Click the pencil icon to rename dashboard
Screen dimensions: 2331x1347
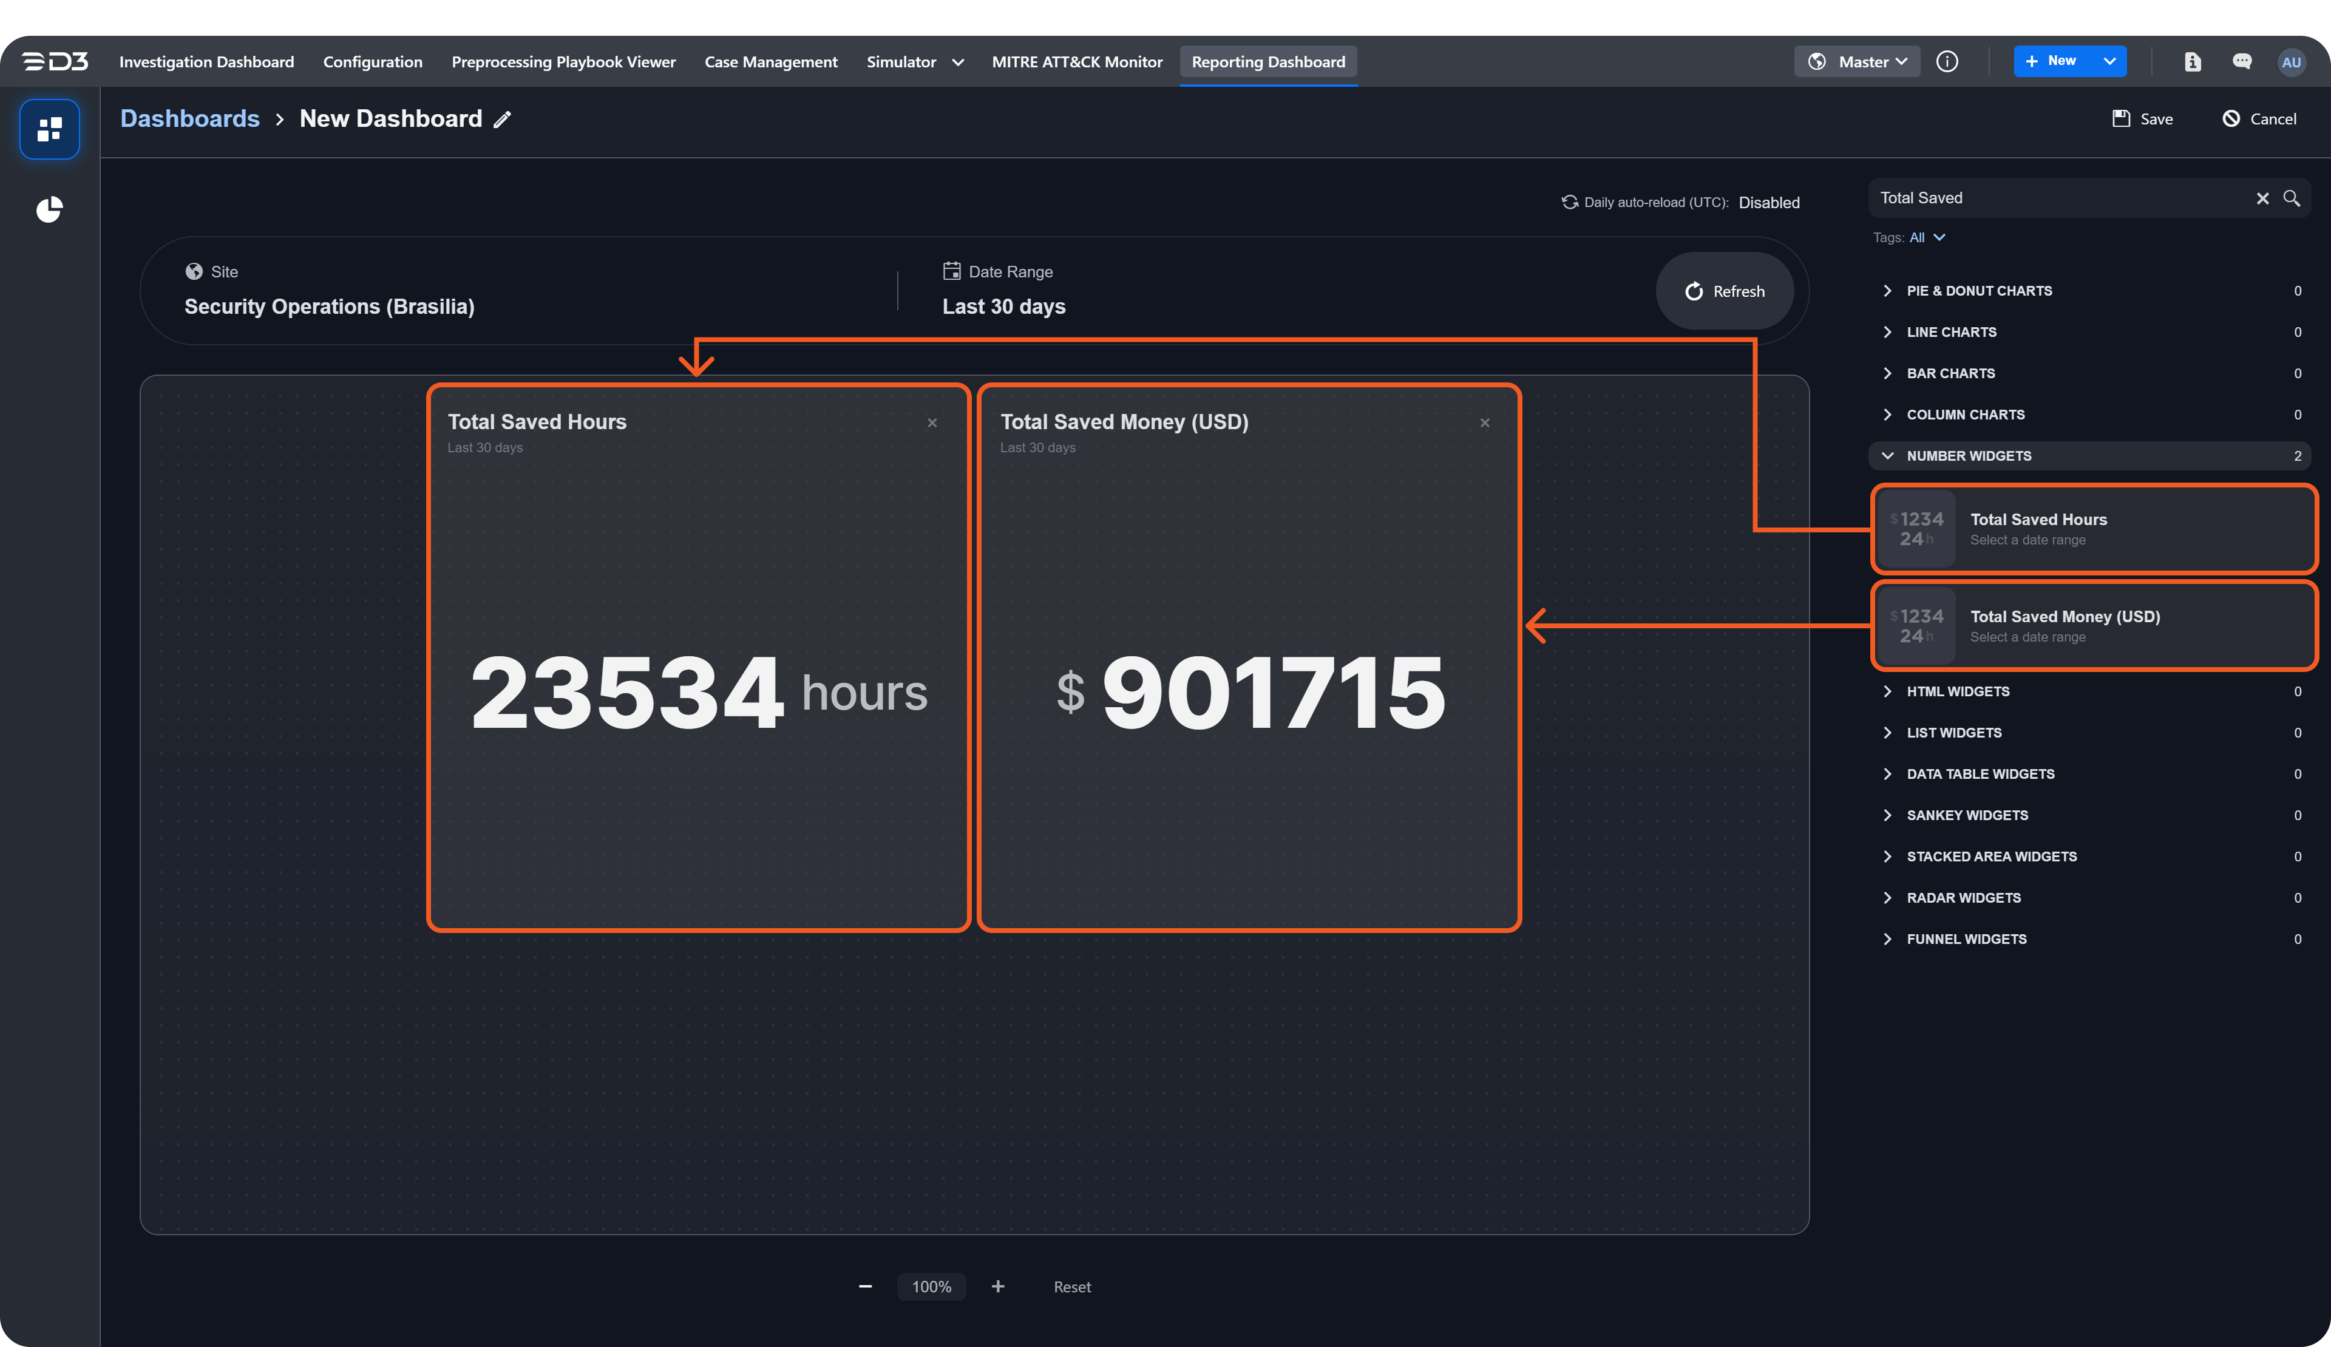[x=502, y=120]
